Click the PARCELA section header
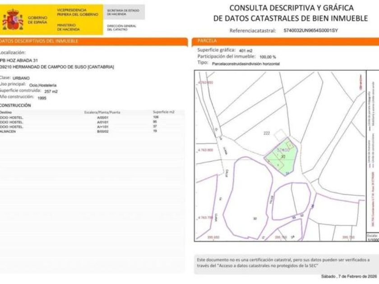Image resolution: width=379 pixels, height=284 pixels. [x=207, y=41]
